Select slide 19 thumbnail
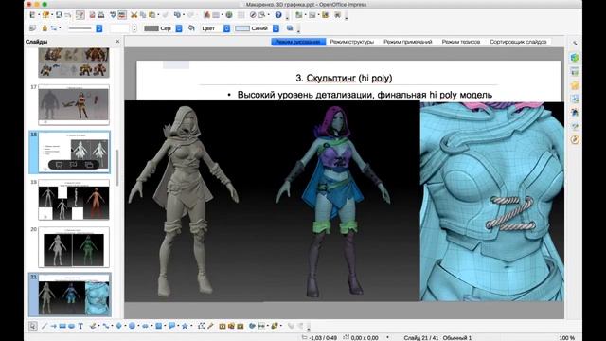This screenshot has height=341, width=606. [74, 200]
